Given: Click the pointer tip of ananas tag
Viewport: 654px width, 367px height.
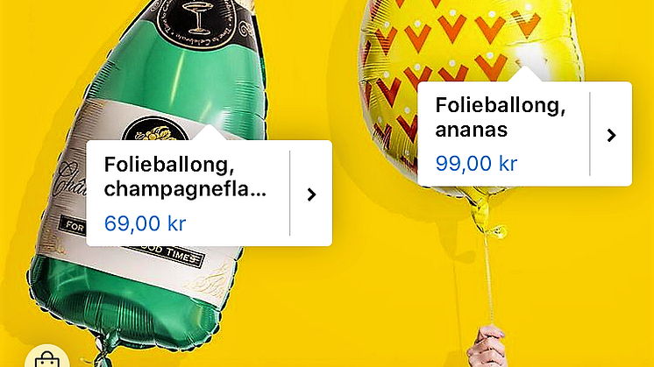Looking at the screenshot, I should pos(525,74).
